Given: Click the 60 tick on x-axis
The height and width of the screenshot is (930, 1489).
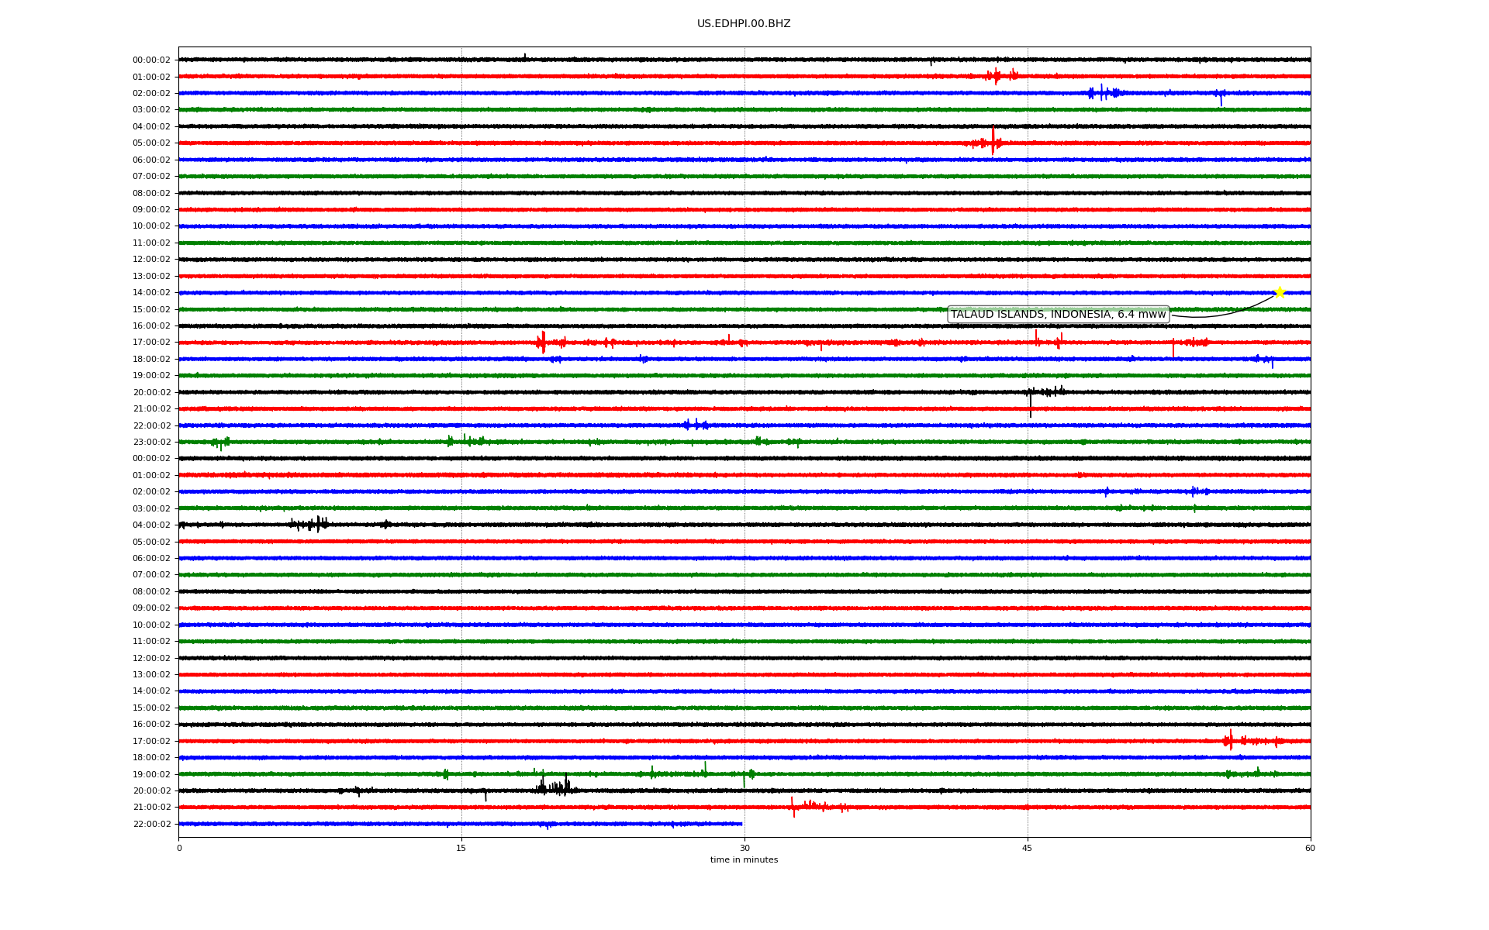Looking at the screenshot, I should 1310,848.
